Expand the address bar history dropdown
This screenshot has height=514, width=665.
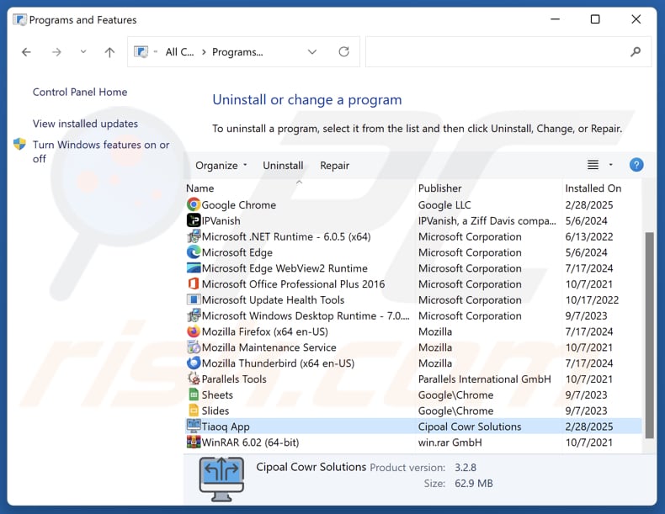point(312,51)
